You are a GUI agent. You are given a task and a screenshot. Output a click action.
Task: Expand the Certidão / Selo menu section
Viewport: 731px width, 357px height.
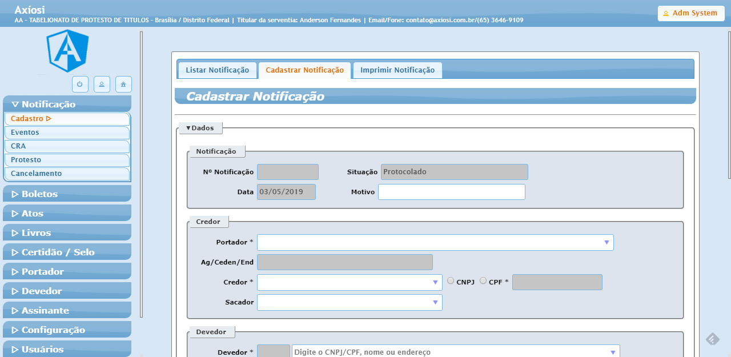pos(67,252)
